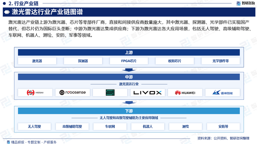
Task: Click the source note 资料来源：公开资料、智研咨询整理
Action: point(223,138)
